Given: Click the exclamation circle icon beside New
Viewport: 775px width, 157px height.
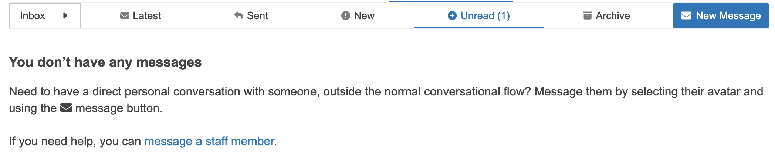Looking at the screenshot, I should [x=346, y=15].
